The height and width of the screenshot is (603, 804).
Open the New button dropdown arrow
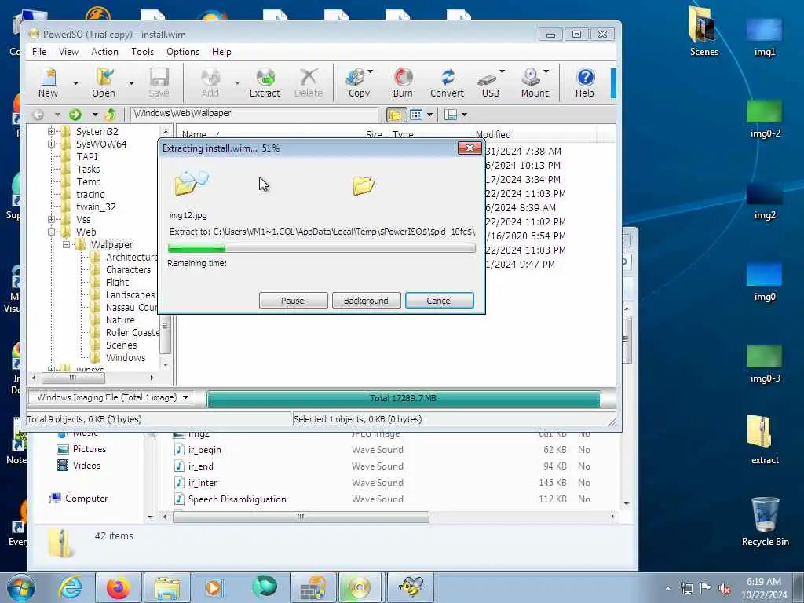pos(75,82)
